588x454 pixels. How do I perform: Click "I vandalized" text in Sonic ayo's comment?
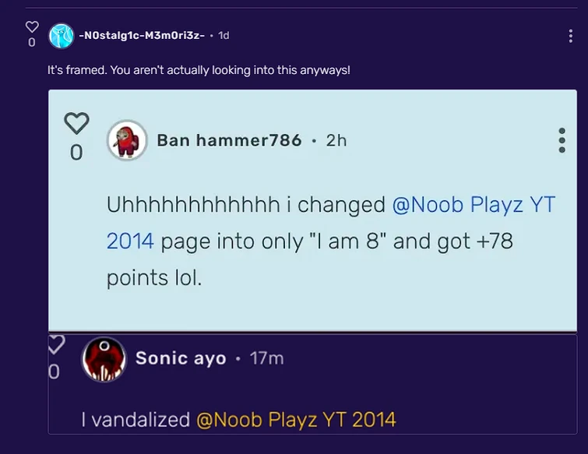[x=136, y=420]
